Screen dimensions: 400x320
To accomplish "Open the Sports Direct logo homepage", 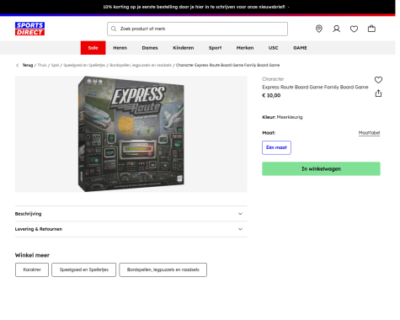I will [x=29, y=29].
